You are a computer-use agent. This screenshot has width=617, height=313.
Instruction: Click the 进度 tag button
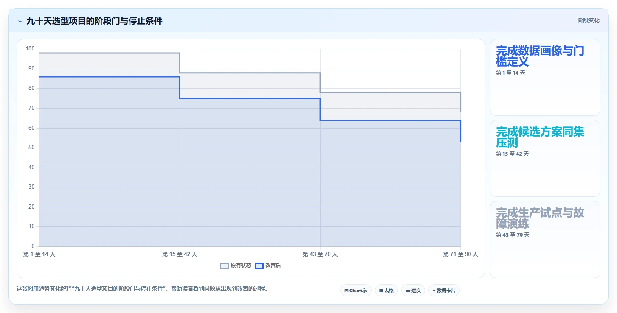click(x=413, y=291)
